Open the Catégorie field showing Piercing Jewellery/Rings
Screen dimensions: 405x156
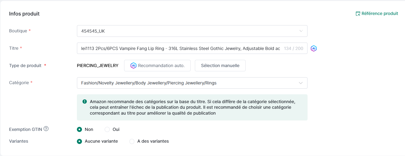[x=187, y=83]
